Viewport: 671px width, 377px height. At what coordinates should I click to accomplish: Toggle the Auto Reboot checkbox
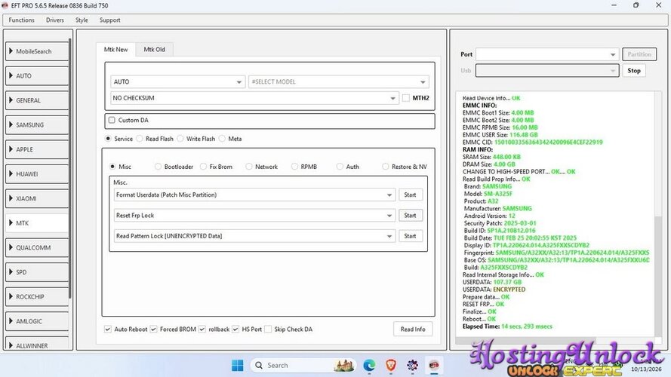tap(108, 329)
